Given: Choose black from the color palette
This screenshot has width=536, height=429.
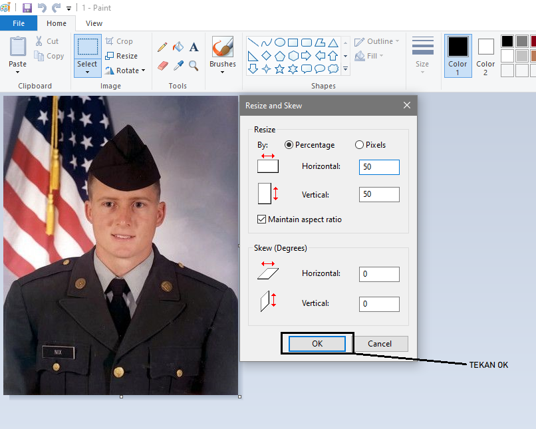Looking at the screenshot, I should click(x=507, y=41).
